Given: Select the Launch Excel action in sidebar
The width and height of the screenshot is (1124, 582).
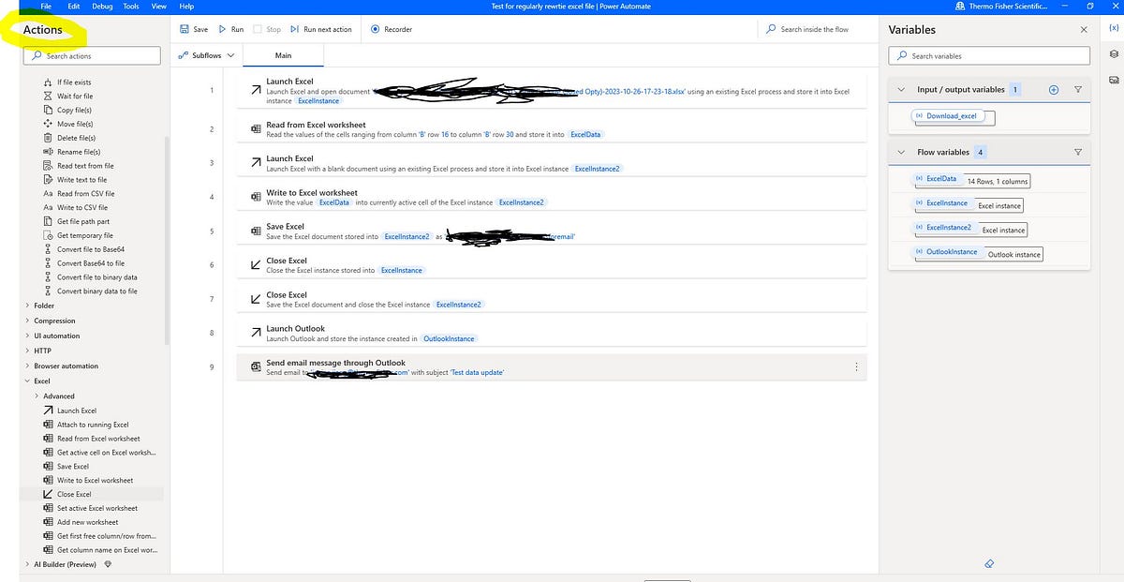Looking at the screenshot, I should (75, 410).
